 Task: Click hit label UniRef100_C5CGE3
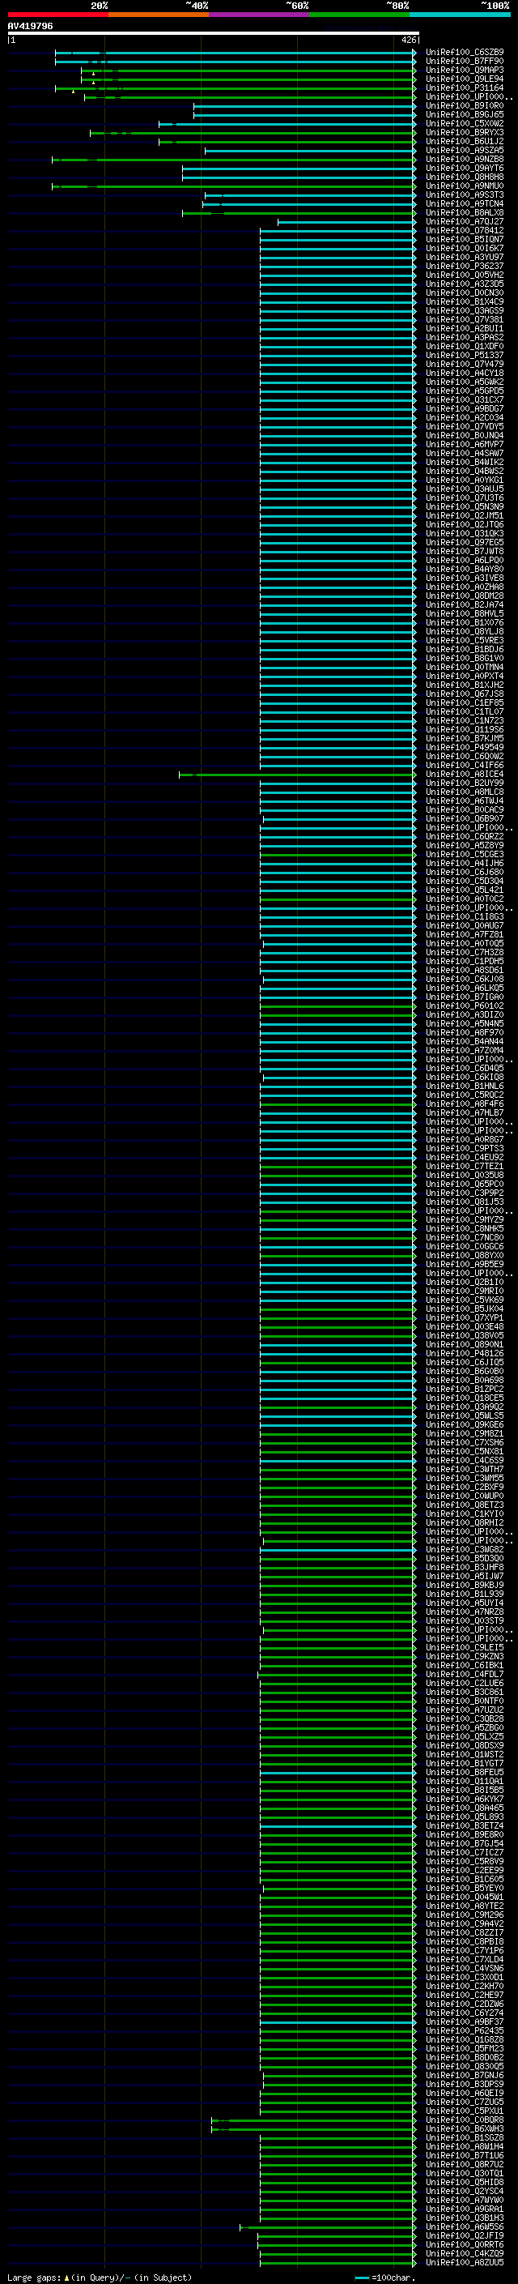465,854
